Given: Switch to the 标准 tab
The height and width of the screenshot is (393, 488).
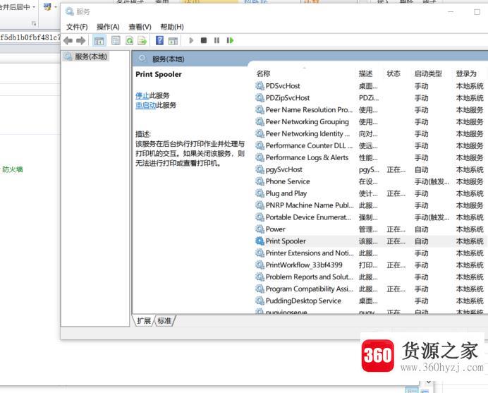Looking at the screenshot, I should coord(164,321).
